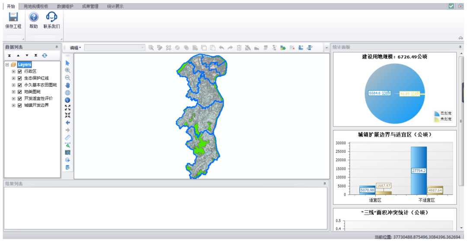
Task: Open the edit toolbar overflow dropdown arrow
Action: pos(327,48)
